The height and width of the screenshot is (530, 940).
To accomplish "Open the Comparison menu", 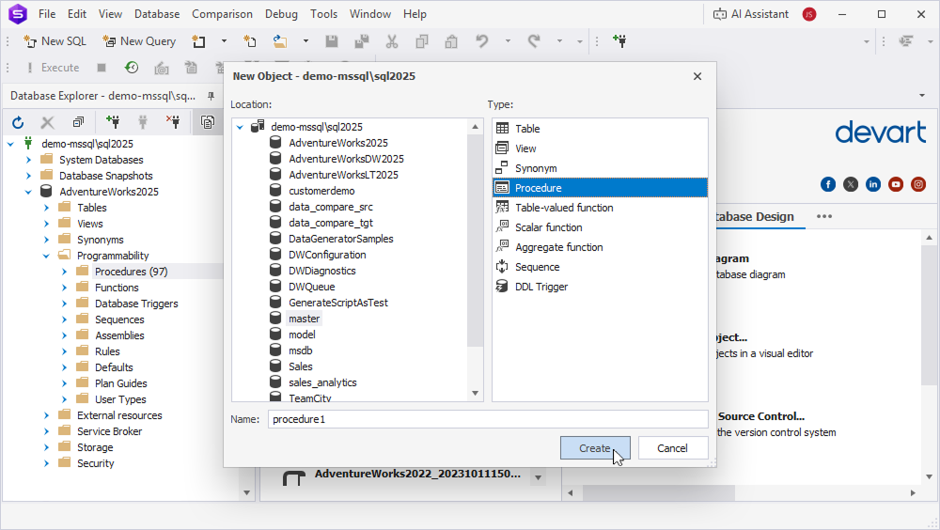I will pos(222,14).
